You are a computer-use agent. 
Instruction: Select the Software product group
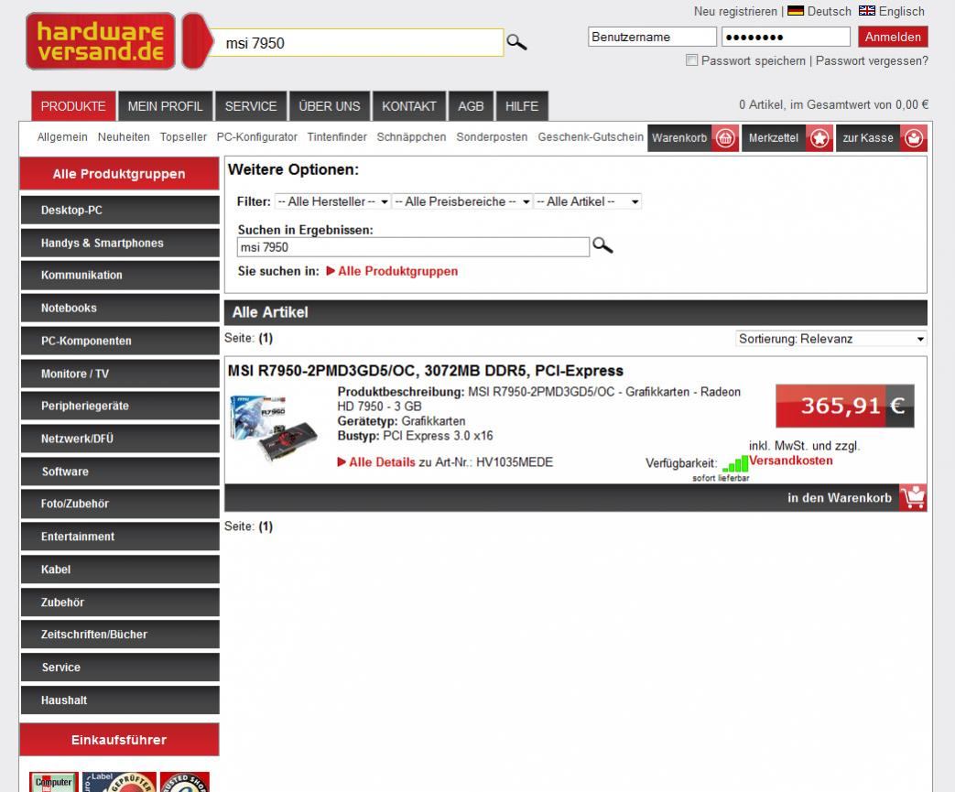point(120,472)
